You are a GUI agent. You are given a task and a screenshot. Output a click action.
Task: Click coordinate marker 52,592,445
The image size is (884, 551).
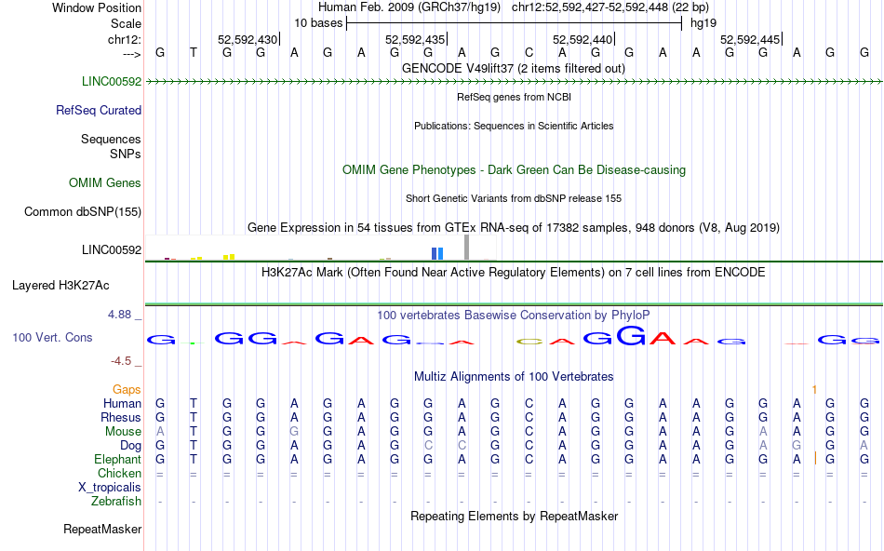[750, 39]
